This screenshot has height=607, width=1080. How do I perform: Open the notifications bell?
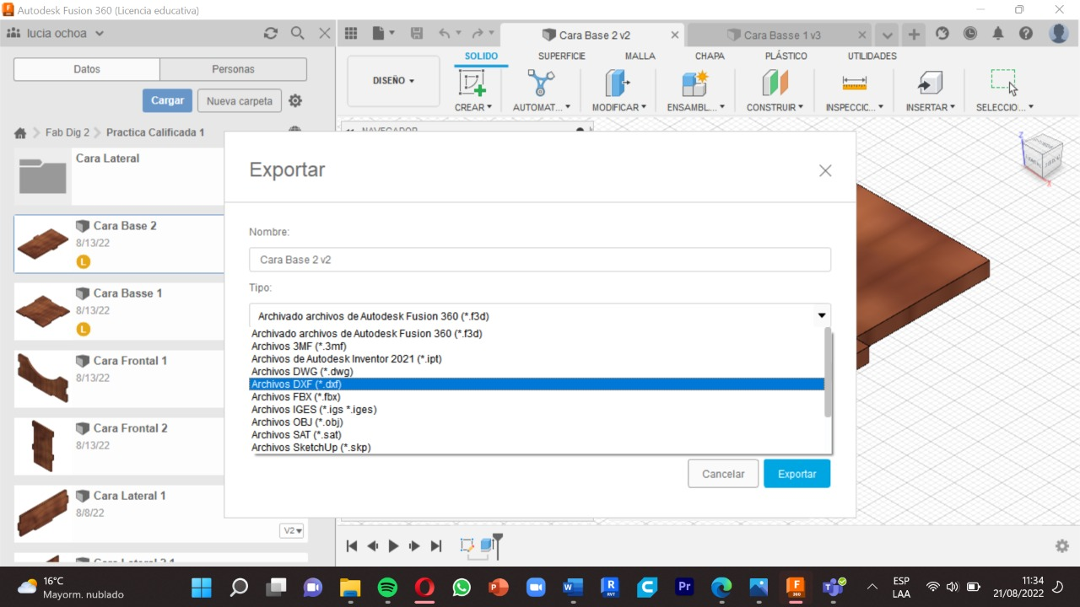coord(998,34)
